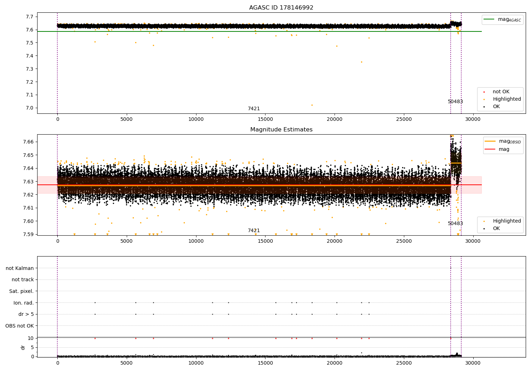Click the 'Sat. pixel.' row label
The height and width of the screenshot is (371, 531).
(22, 291)
